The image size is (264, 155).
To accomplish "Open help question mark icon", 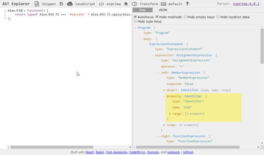I will click(x=187, y=4).
